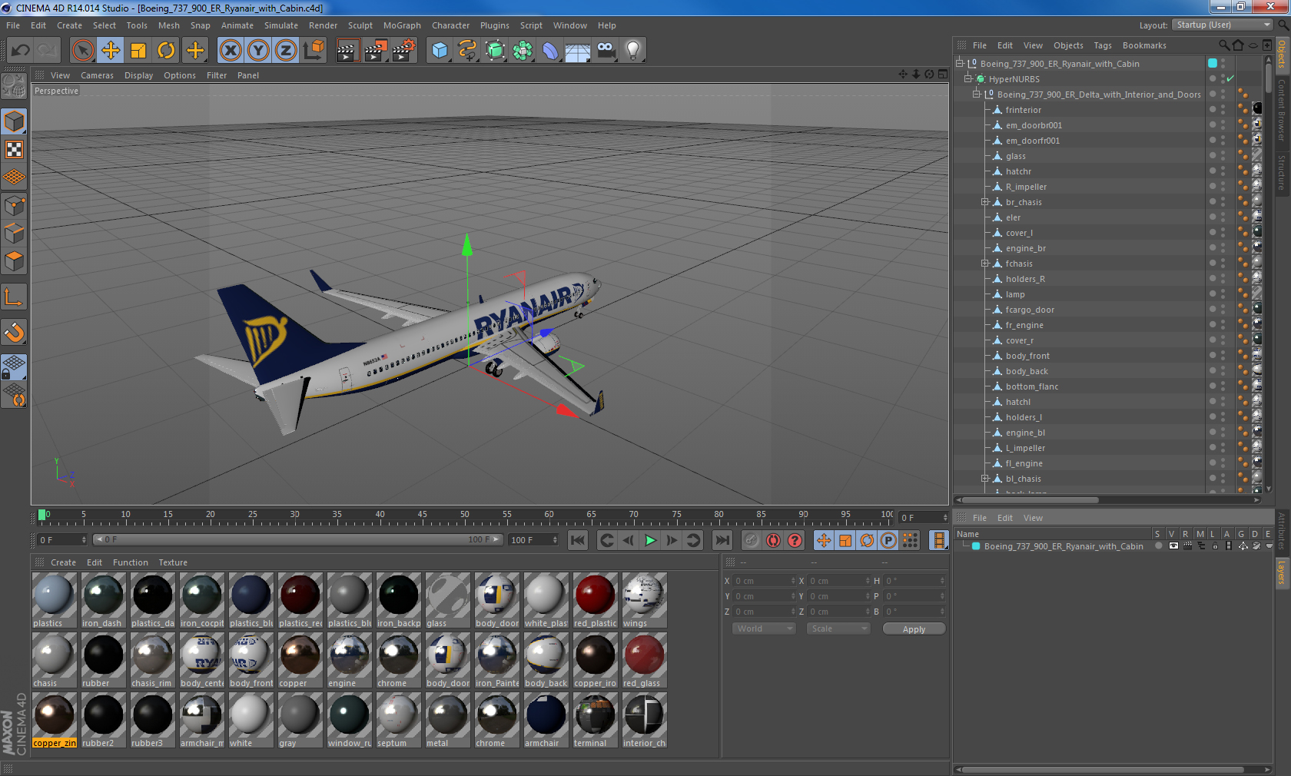The image size is (1291, 776).
Task: Open viewport Cameras menu
Action: (97, 75)
